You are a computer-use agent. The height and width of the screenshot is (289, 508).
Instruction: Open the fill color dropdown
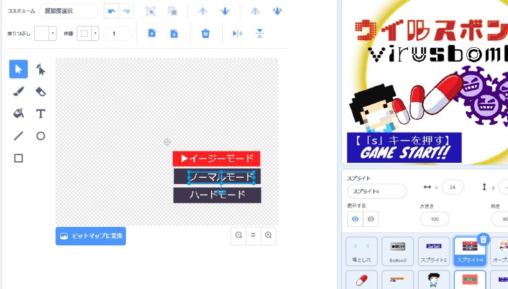pyautogui.click(x=53, y=33)
